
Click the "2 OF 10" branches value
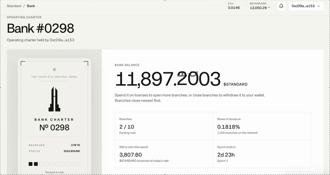(x=75, y=145)
